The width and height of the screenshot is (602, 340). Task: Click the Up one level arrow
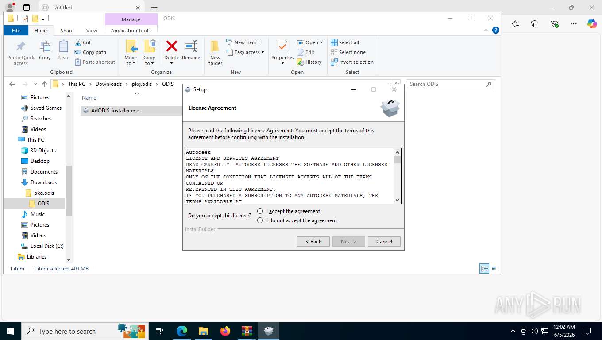[44, 84]
